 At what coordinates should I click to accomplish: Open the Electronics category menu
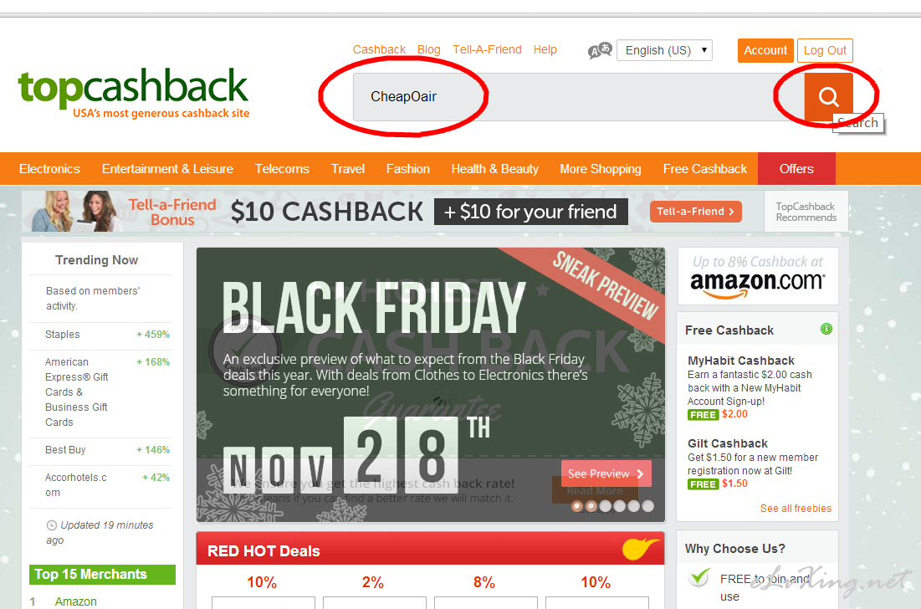[49, 169]
